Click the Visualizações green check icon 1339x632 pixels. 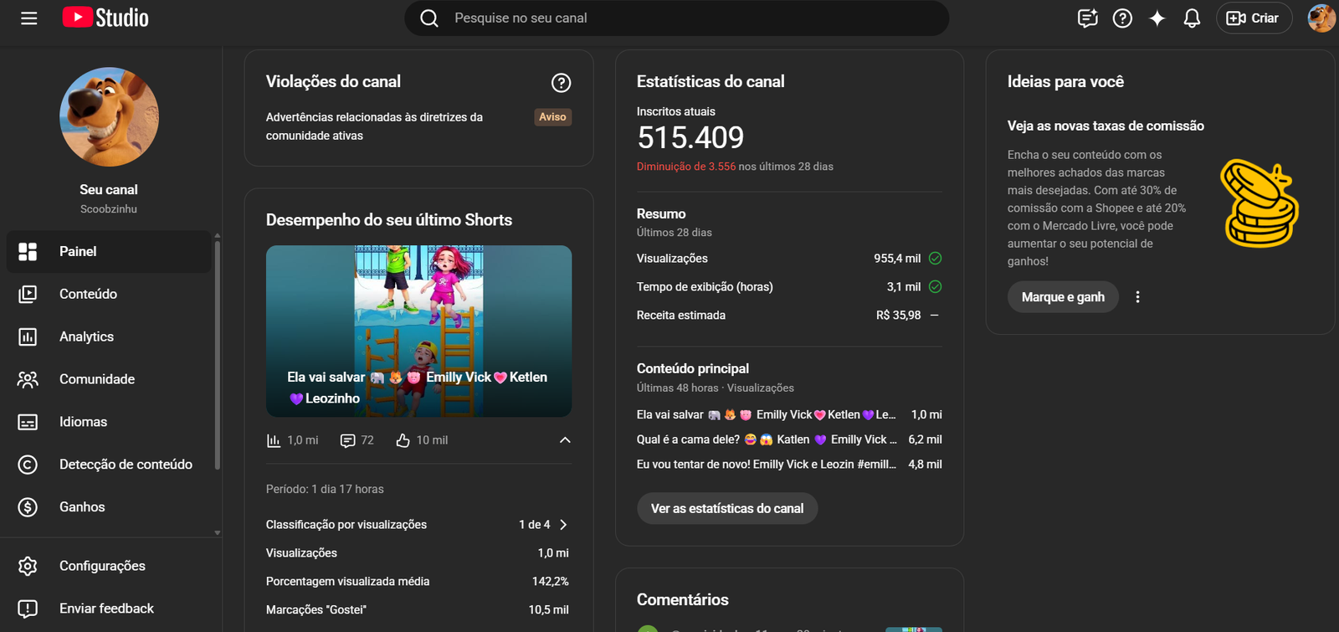(x=936, y=259)
